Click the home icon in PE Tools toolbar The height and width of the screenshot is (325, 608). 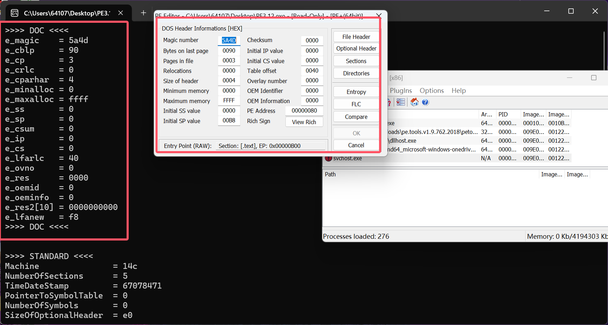[414, 102]
